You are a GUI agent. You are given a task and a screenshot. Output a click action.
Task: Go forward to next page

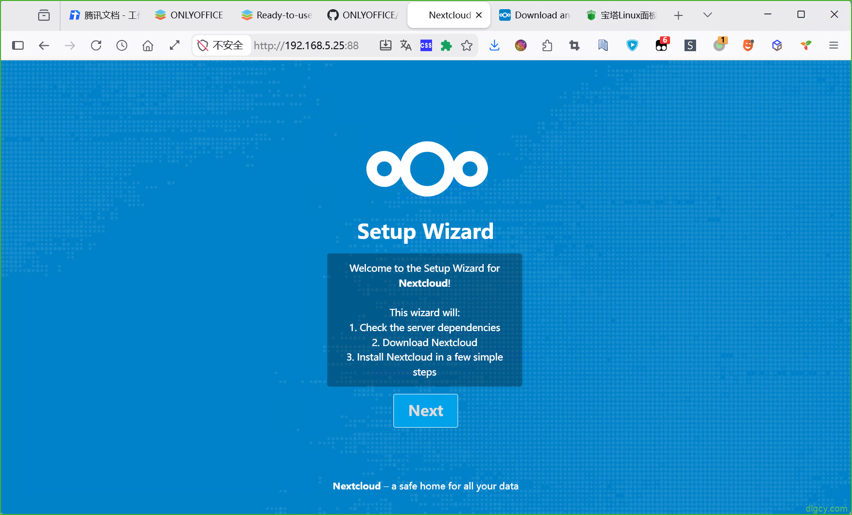click(x=70, y=45)
